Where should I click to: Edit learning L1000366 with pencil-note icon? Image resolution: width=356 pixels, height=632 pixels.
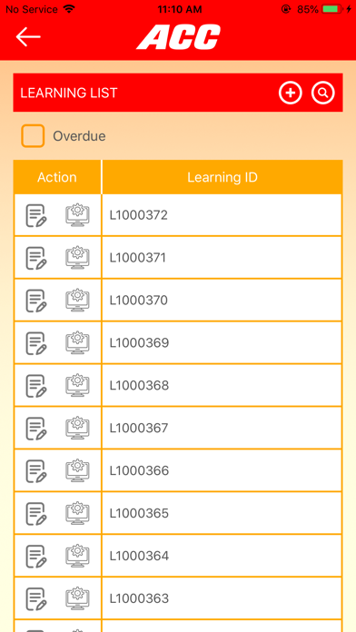pos(36,471)
